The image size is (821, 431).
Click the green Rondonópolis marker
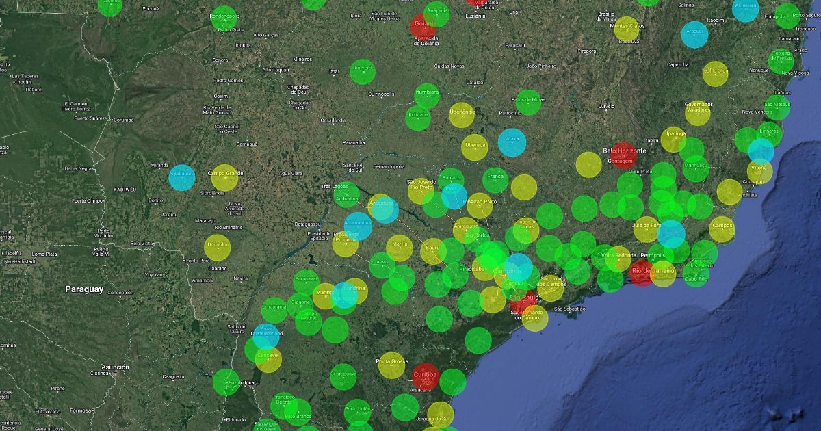click(x=223, y=18)
